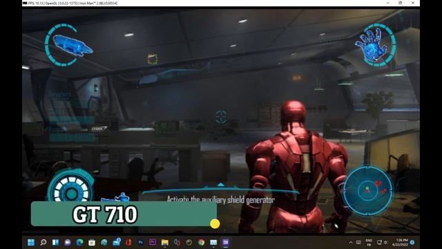Viewport: 442px width, 249px height.
Task: Open Photoshop from the taskbar
Action: click(x=140, y=242)
